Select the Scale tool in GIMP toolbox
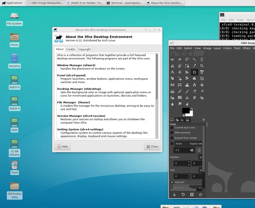This screenshot has height=208, width=255. coord(180,79)
